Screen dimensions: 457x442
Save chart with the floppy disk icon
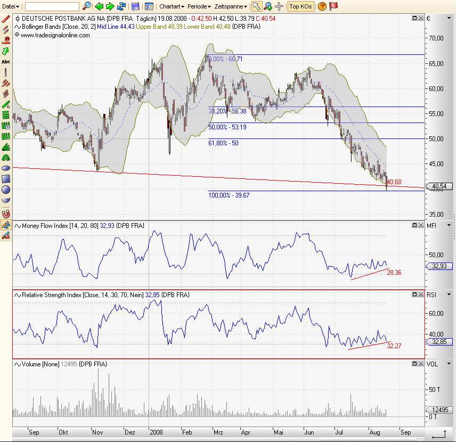(135, 6)
